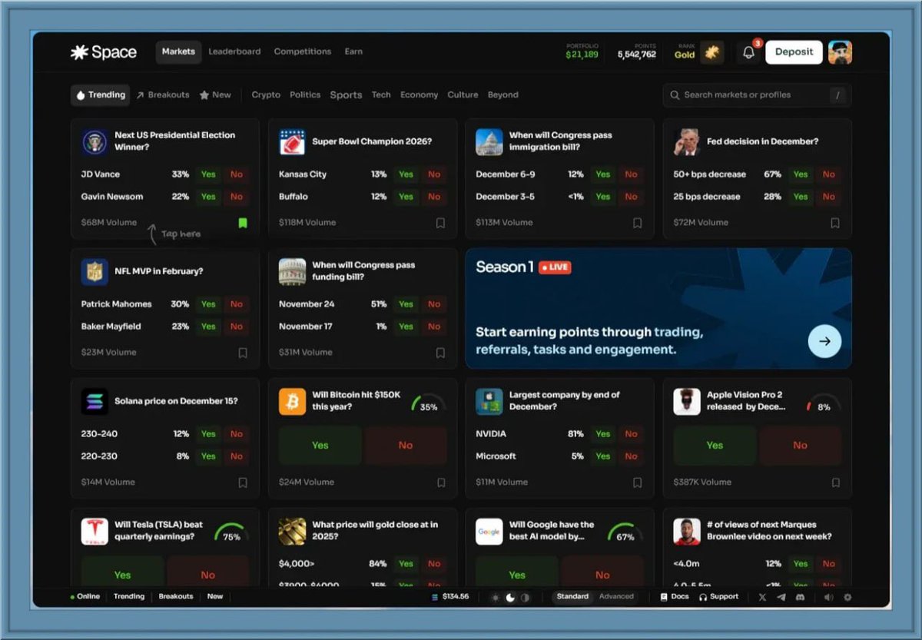Click the Search markets or profiles field
This screenshot has height=640, width=922.
(x=757, y=95)
